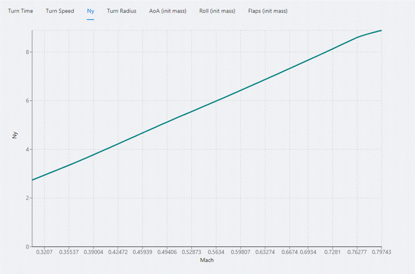415x274 pixels.
Task: Click the Ny vertical axis title
Action: point(15,135)
